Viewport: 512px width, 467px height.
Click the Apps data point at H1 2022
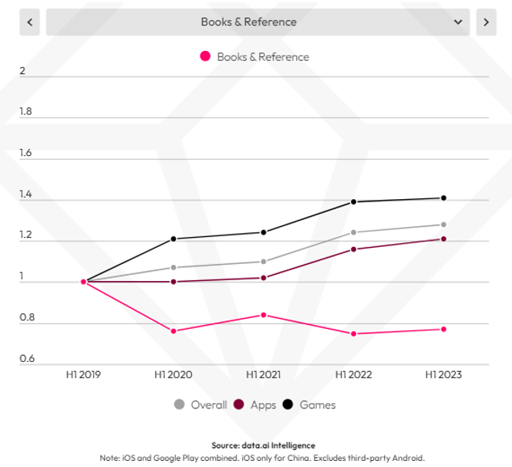tap(354, 249)
